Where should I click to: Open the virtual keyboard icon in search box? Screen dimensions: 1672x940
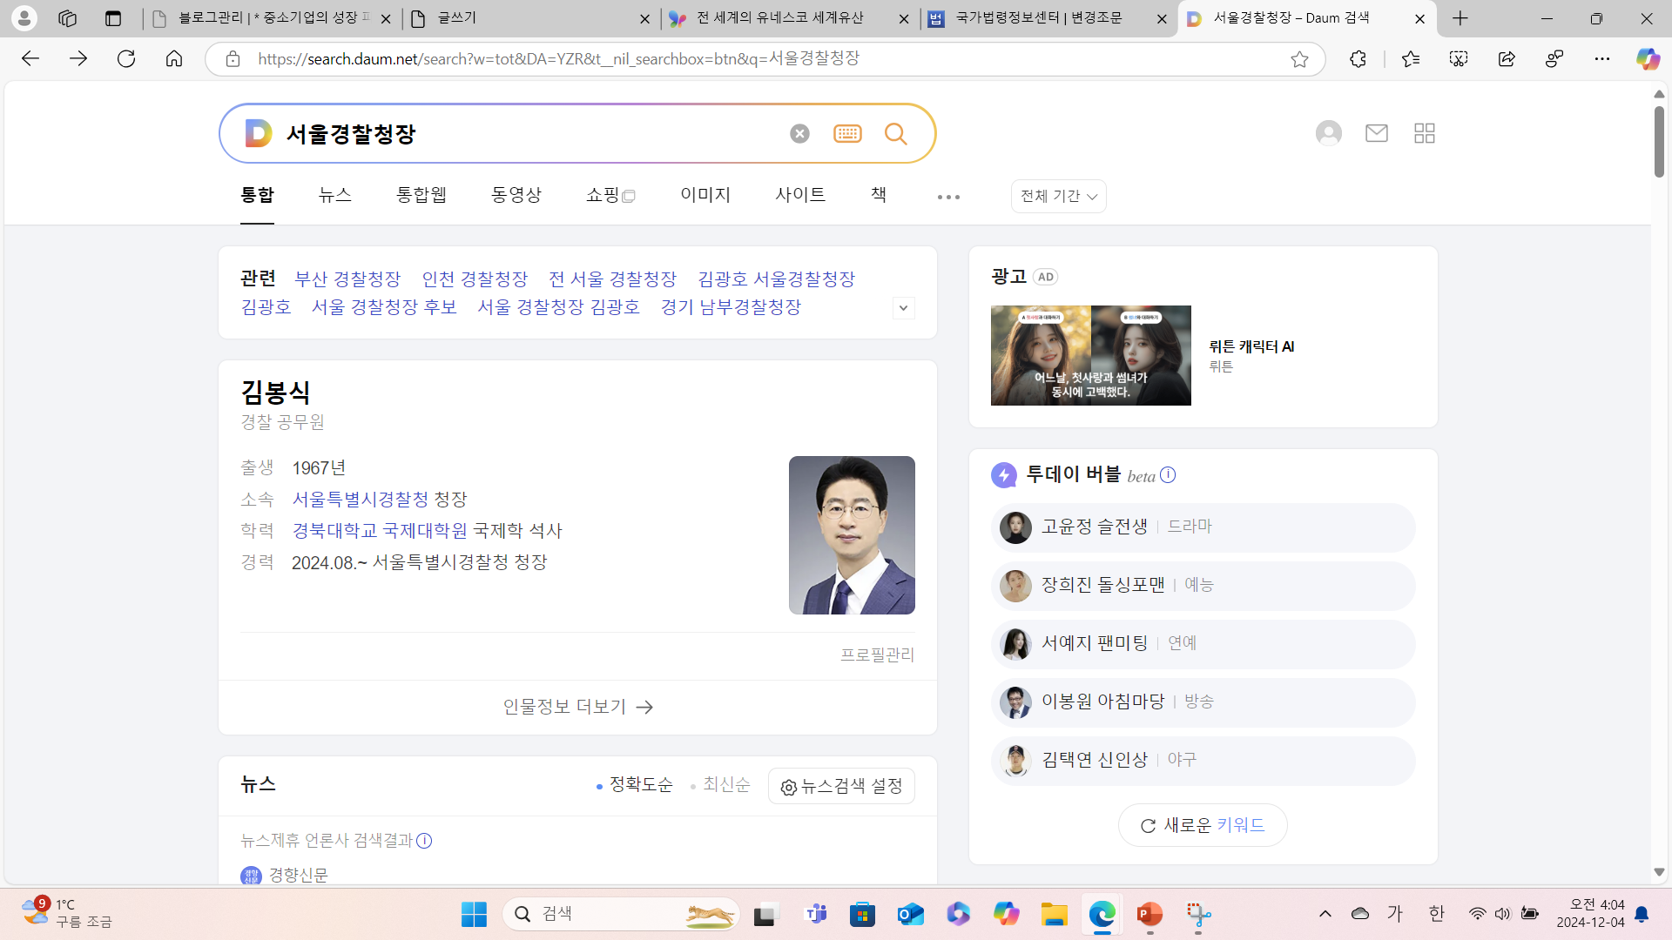click(847, 133)
